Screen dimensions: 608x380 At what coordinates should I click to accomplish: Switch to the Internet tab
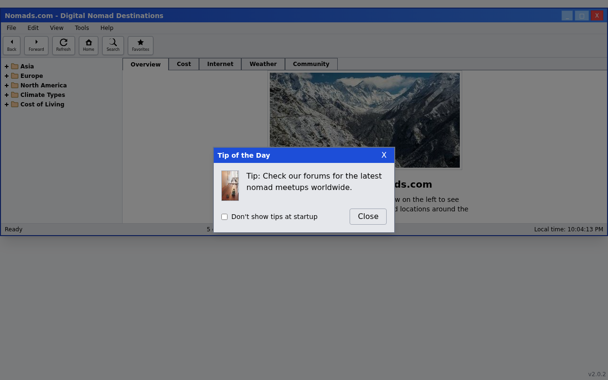click(220, 64)
